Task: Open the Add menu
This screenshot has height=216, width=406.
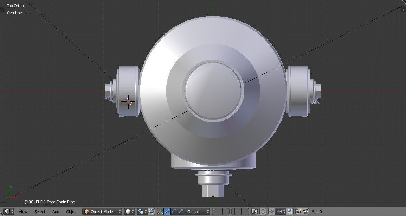Action: tap(56, 212)
